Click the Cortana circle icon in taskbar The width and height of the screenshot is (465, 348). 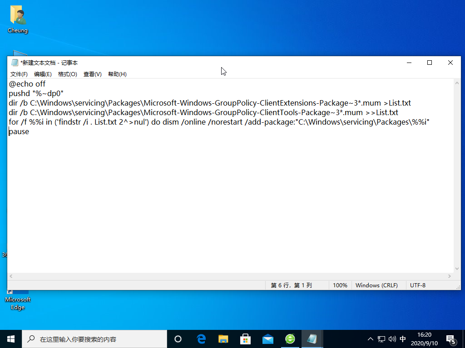tap(178, 338)
